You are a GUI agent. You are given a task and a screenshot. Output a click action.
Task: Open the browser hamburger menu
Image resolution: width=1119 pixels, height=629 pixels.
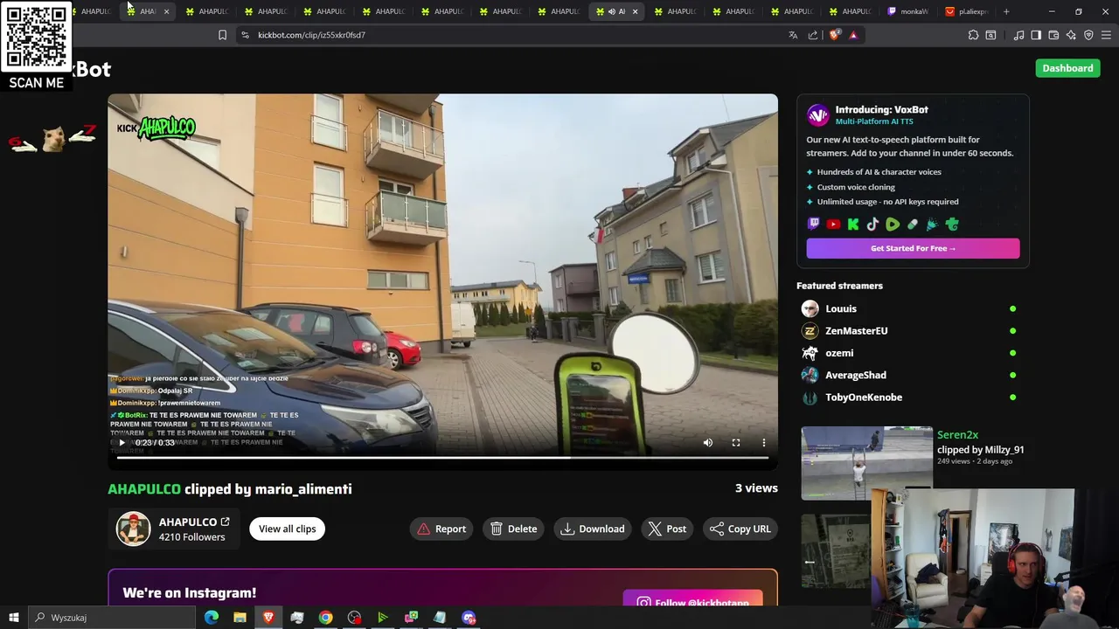[1106, 35]
